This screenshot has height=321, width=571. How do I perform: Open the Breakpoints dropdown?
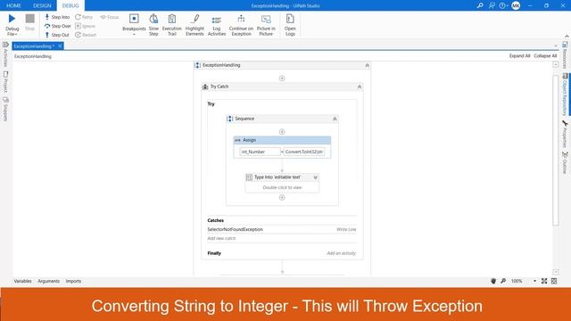click(x=134, y=25)
